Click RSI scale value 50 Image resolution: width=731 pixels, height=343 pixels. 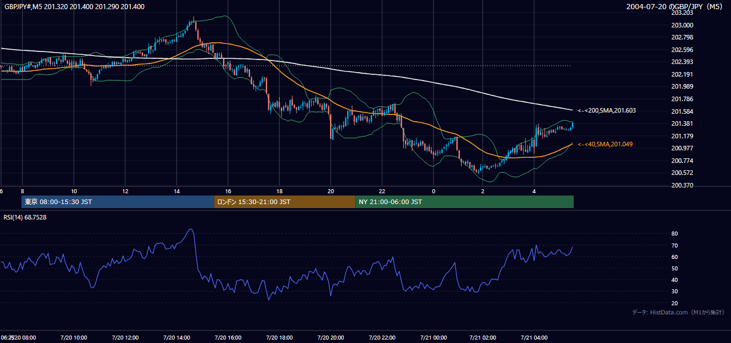click(675, 268)
